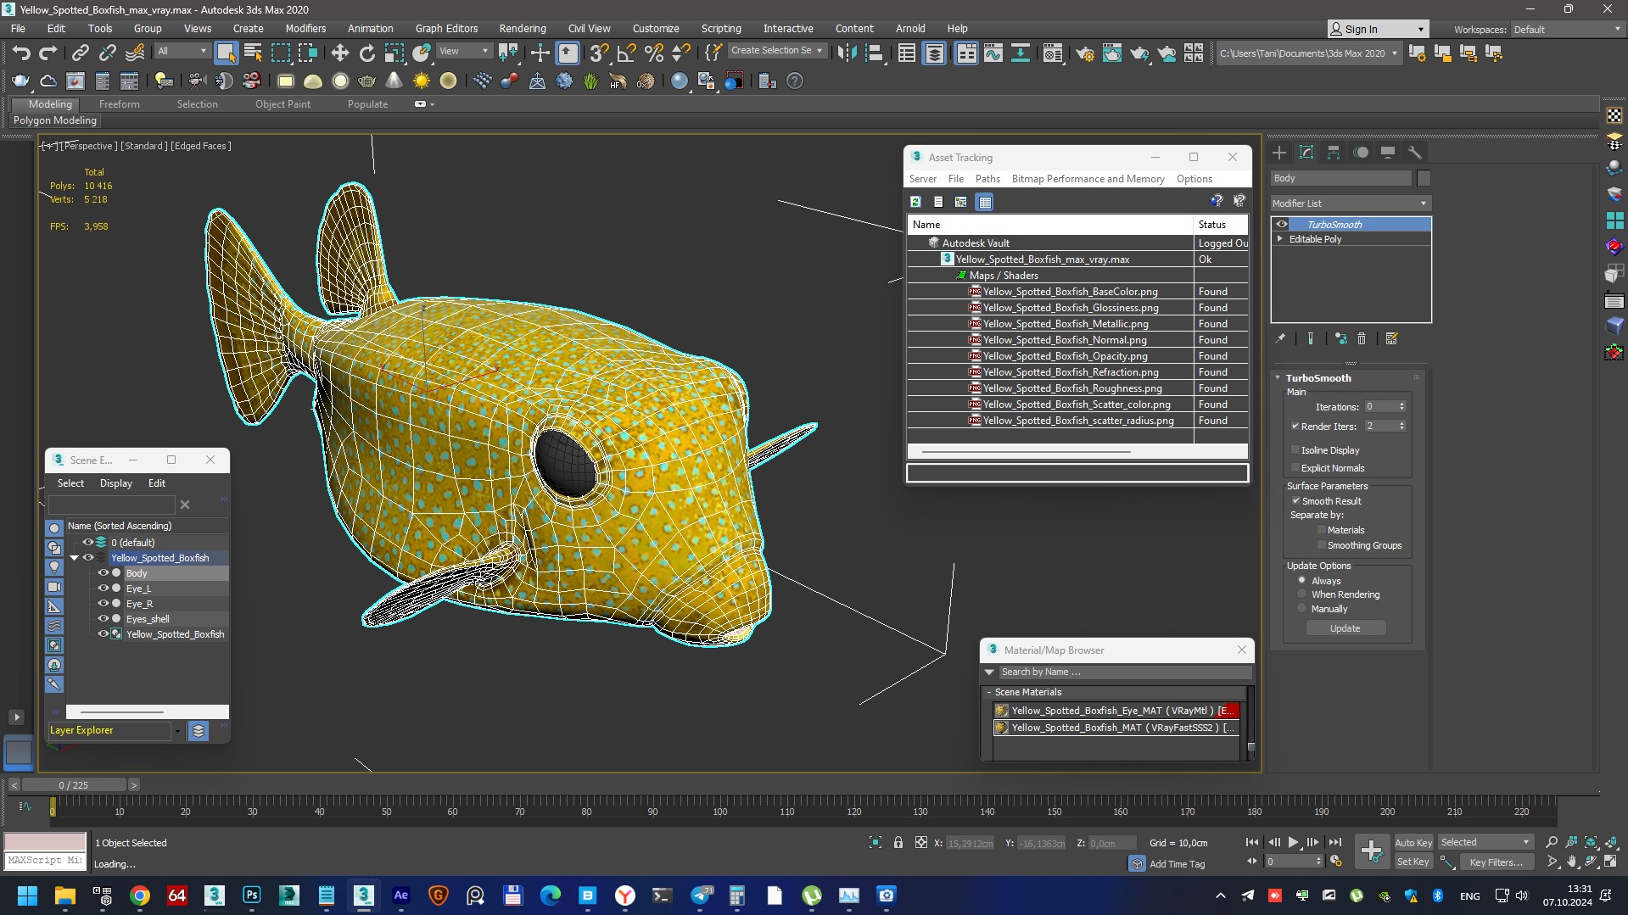Click the Update button

(x=1345, y=628)
